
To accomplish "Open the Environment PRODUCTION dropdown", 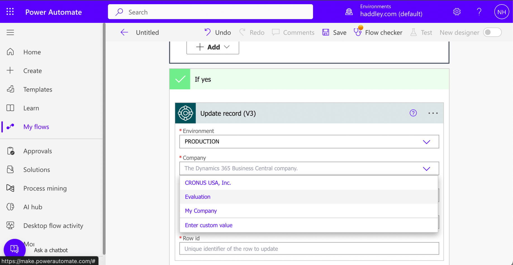I will pos(309,142).
